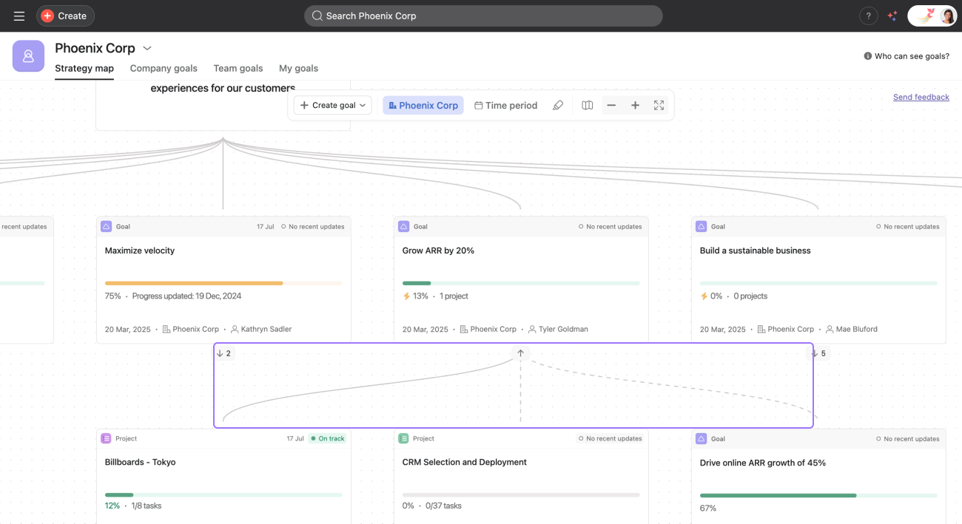The height and width of the screenshot is (524, 962).
Task: Focus the Search Phoenix Corp field
Action: pos(483,16)
